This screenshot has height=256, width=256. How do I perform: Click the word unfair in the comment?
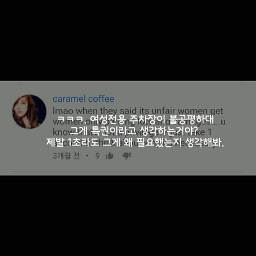163,111
